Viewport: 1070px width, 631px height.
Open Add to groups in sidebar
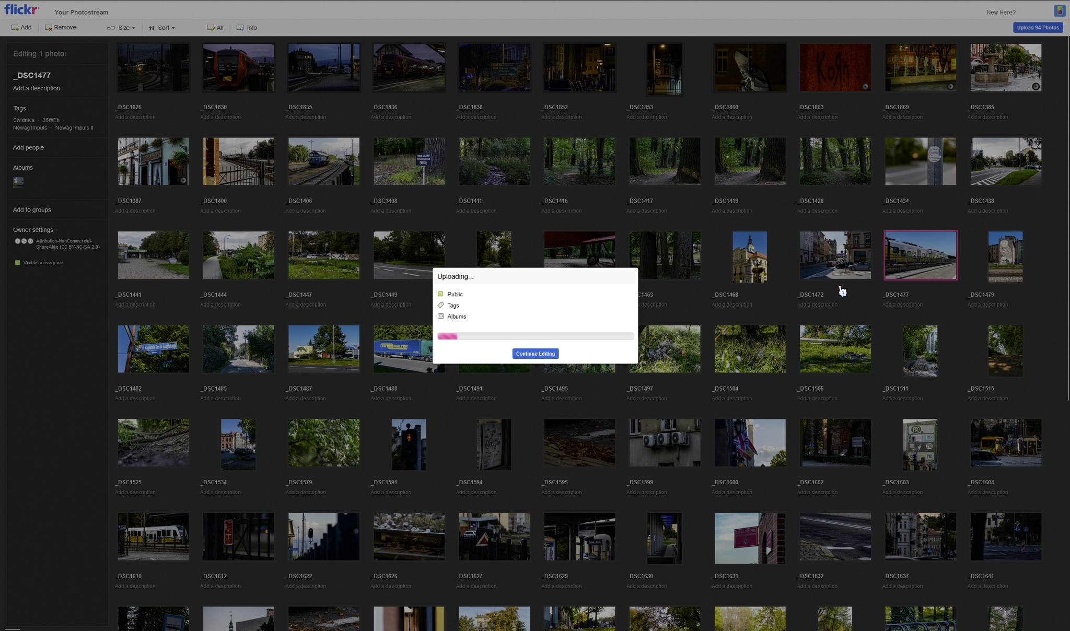[32, 210]
